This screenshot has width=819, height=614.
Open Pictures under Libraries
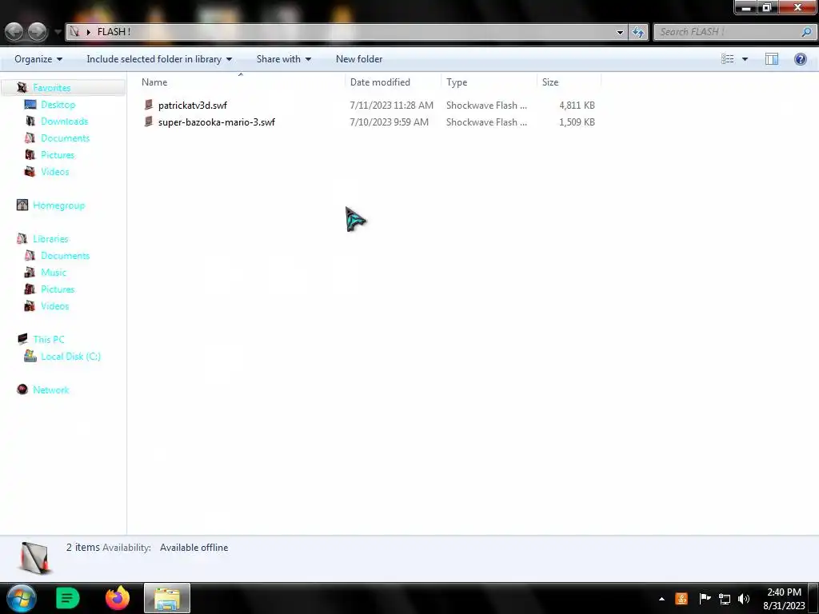tap(58, 289)
